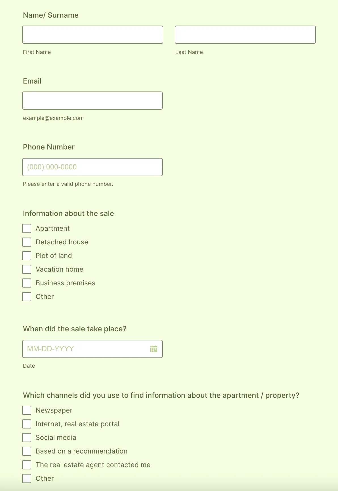Tick Other under Information about the sale

coord(27,297)
